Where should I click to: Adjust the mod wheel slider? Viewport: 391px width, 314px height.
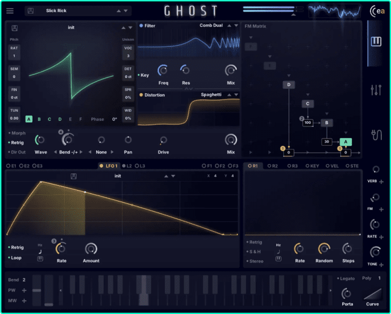coord(49,290)
